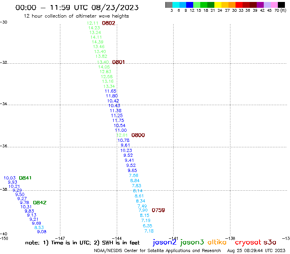The width and height of the screenshot is (290, 254).
Task: Click the NOAA/NESDIS Center credit line
Action: [x=158, y=251]
